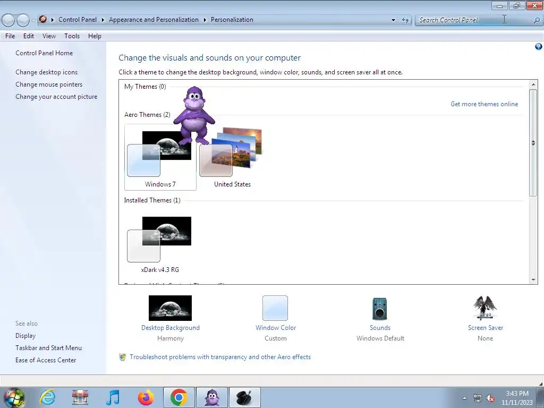The width and height of the screenshot is (544, 408).
Task: Open the Edit menu
Action: point(29,36)
